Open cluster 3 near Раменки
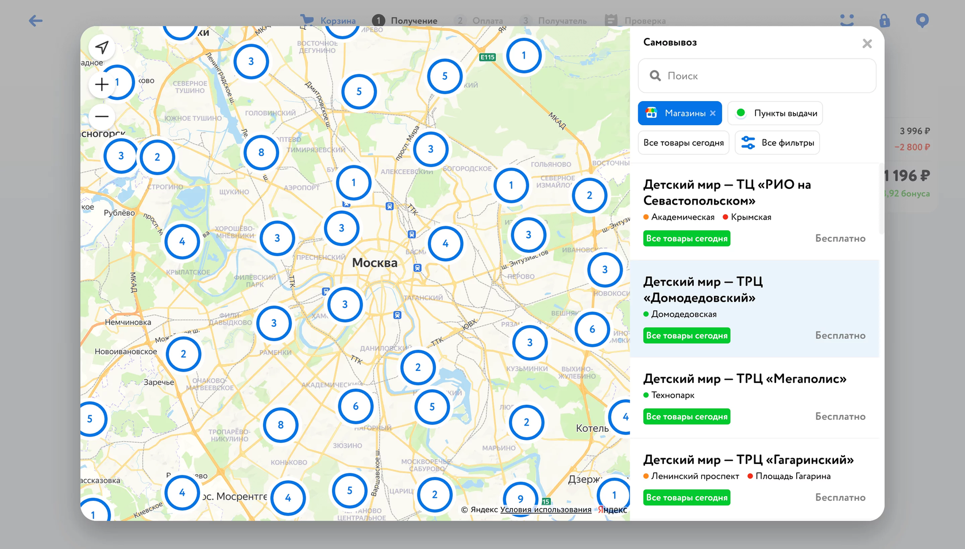This screenshot has height=549, width=965. pos(274,323)
